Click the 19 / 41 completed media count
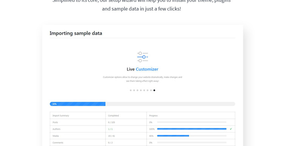 (111, 136)
